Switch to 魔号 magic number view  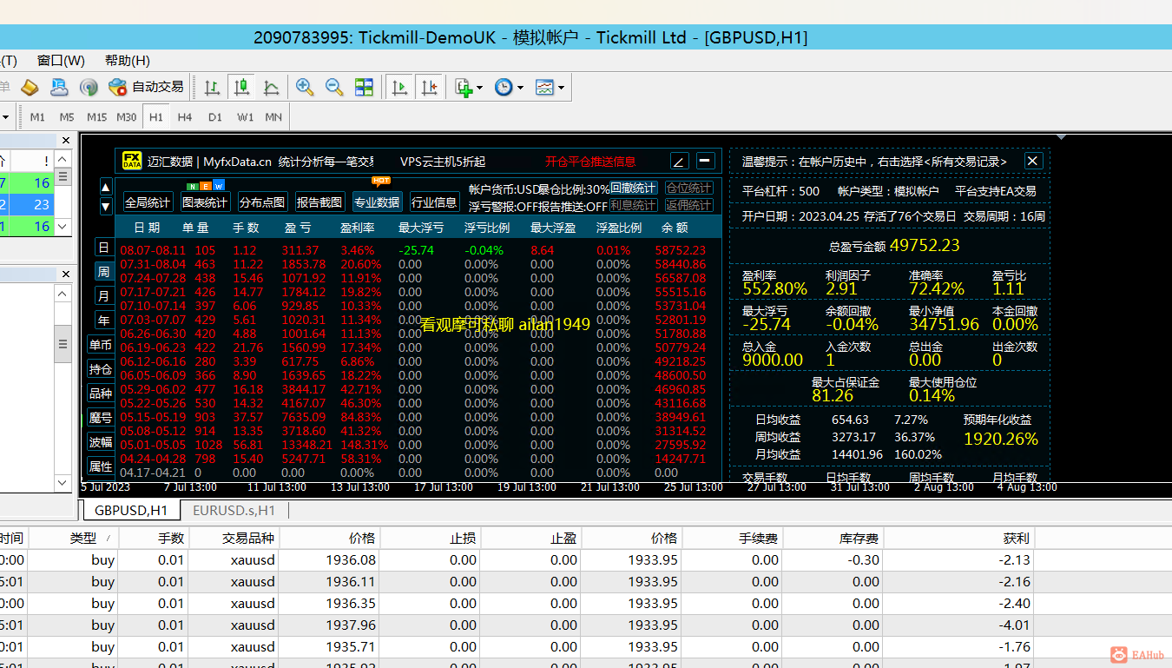(101, 418)
